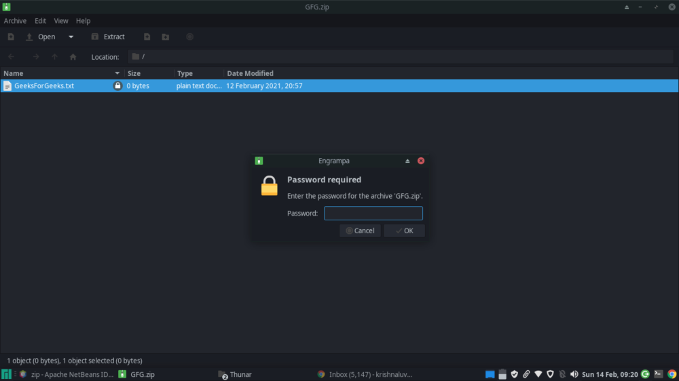Click the muted notifications bell tray icon
Image resolution: width=679 pixels, height=381 pixels.
tap(562, 374)
